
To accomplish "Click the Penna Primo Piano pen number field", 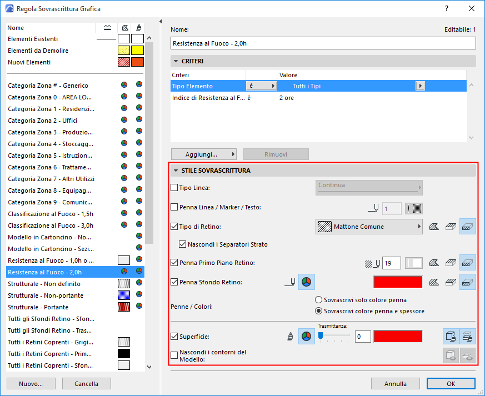I will (x=392, y=263).
